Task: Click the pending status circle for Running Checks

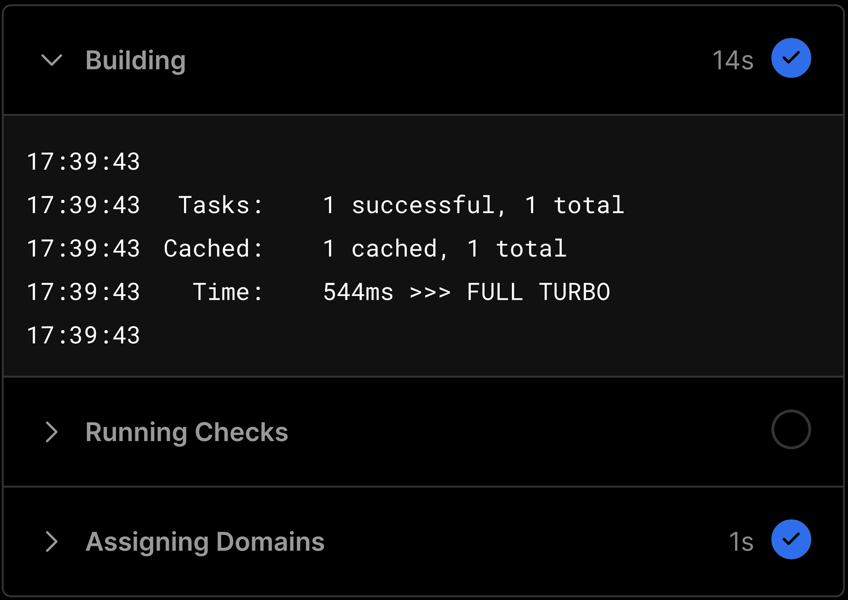Action: [x=791, y=429]
